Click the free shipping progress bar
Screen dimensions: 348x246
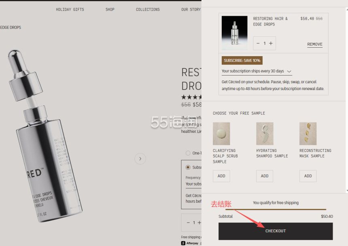pos(276,209)
